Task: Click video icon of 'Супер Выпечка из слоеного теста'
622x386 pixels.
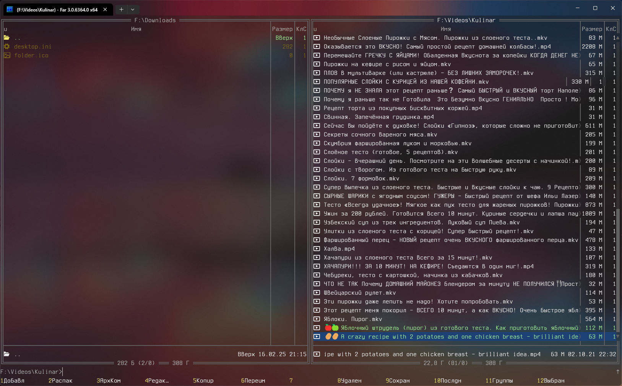Action: (317, 187)
